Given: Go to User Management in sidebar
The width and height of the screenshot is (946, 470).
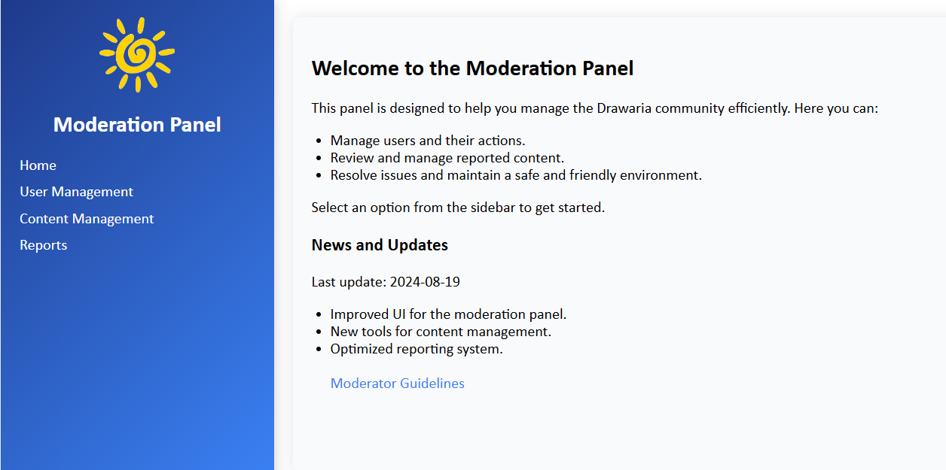Looking at the screenshot, I should (x=76, y=192).
